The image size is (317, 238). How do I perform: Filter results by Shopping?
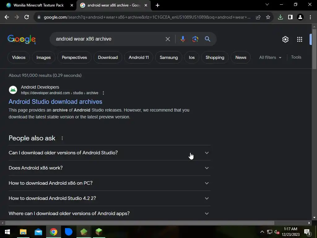pos(215,57)
